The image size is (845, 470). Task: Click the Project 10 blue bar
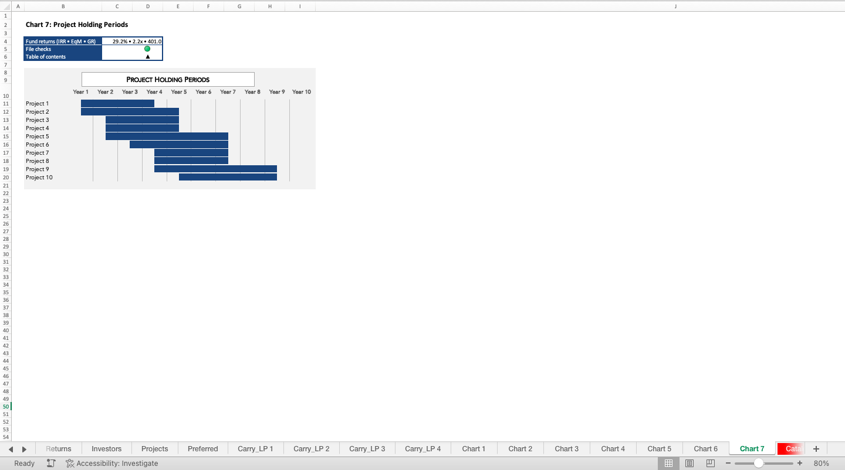(x=228, y=177)
